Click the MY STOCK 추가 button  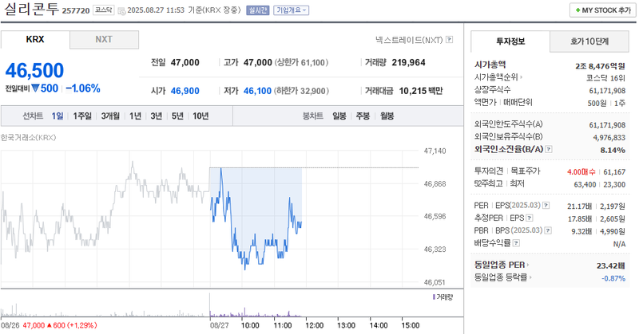click(602, 10)
